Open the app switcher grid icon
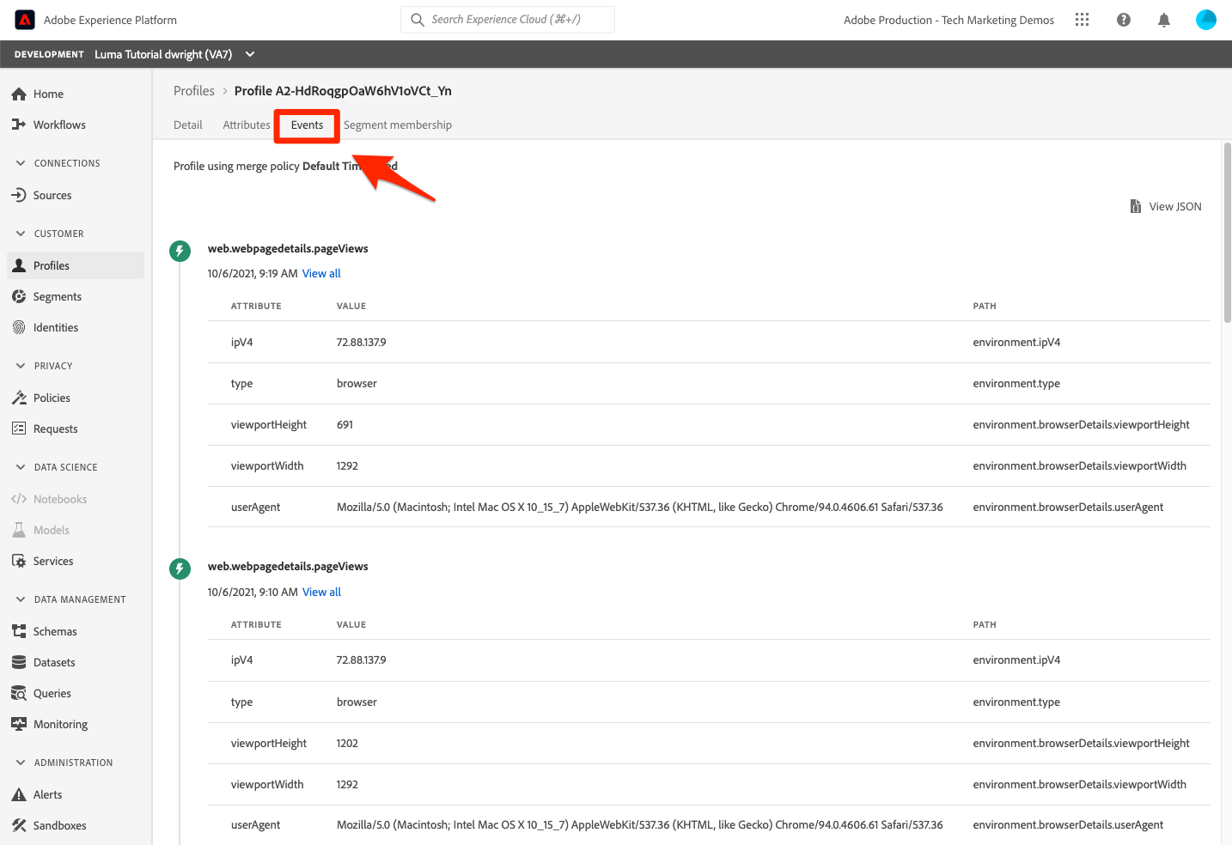Screen dimensions: 1232x845 click(1082, 20)
